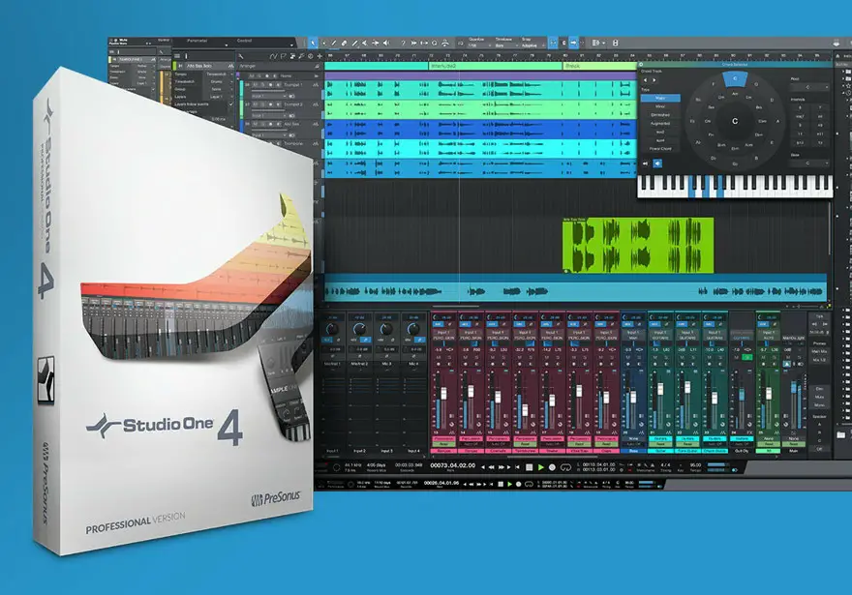852x595 pixels.
Task: Adjust the Input 4 gain knob
Action: pyautogui.click(x=413, y=329)
